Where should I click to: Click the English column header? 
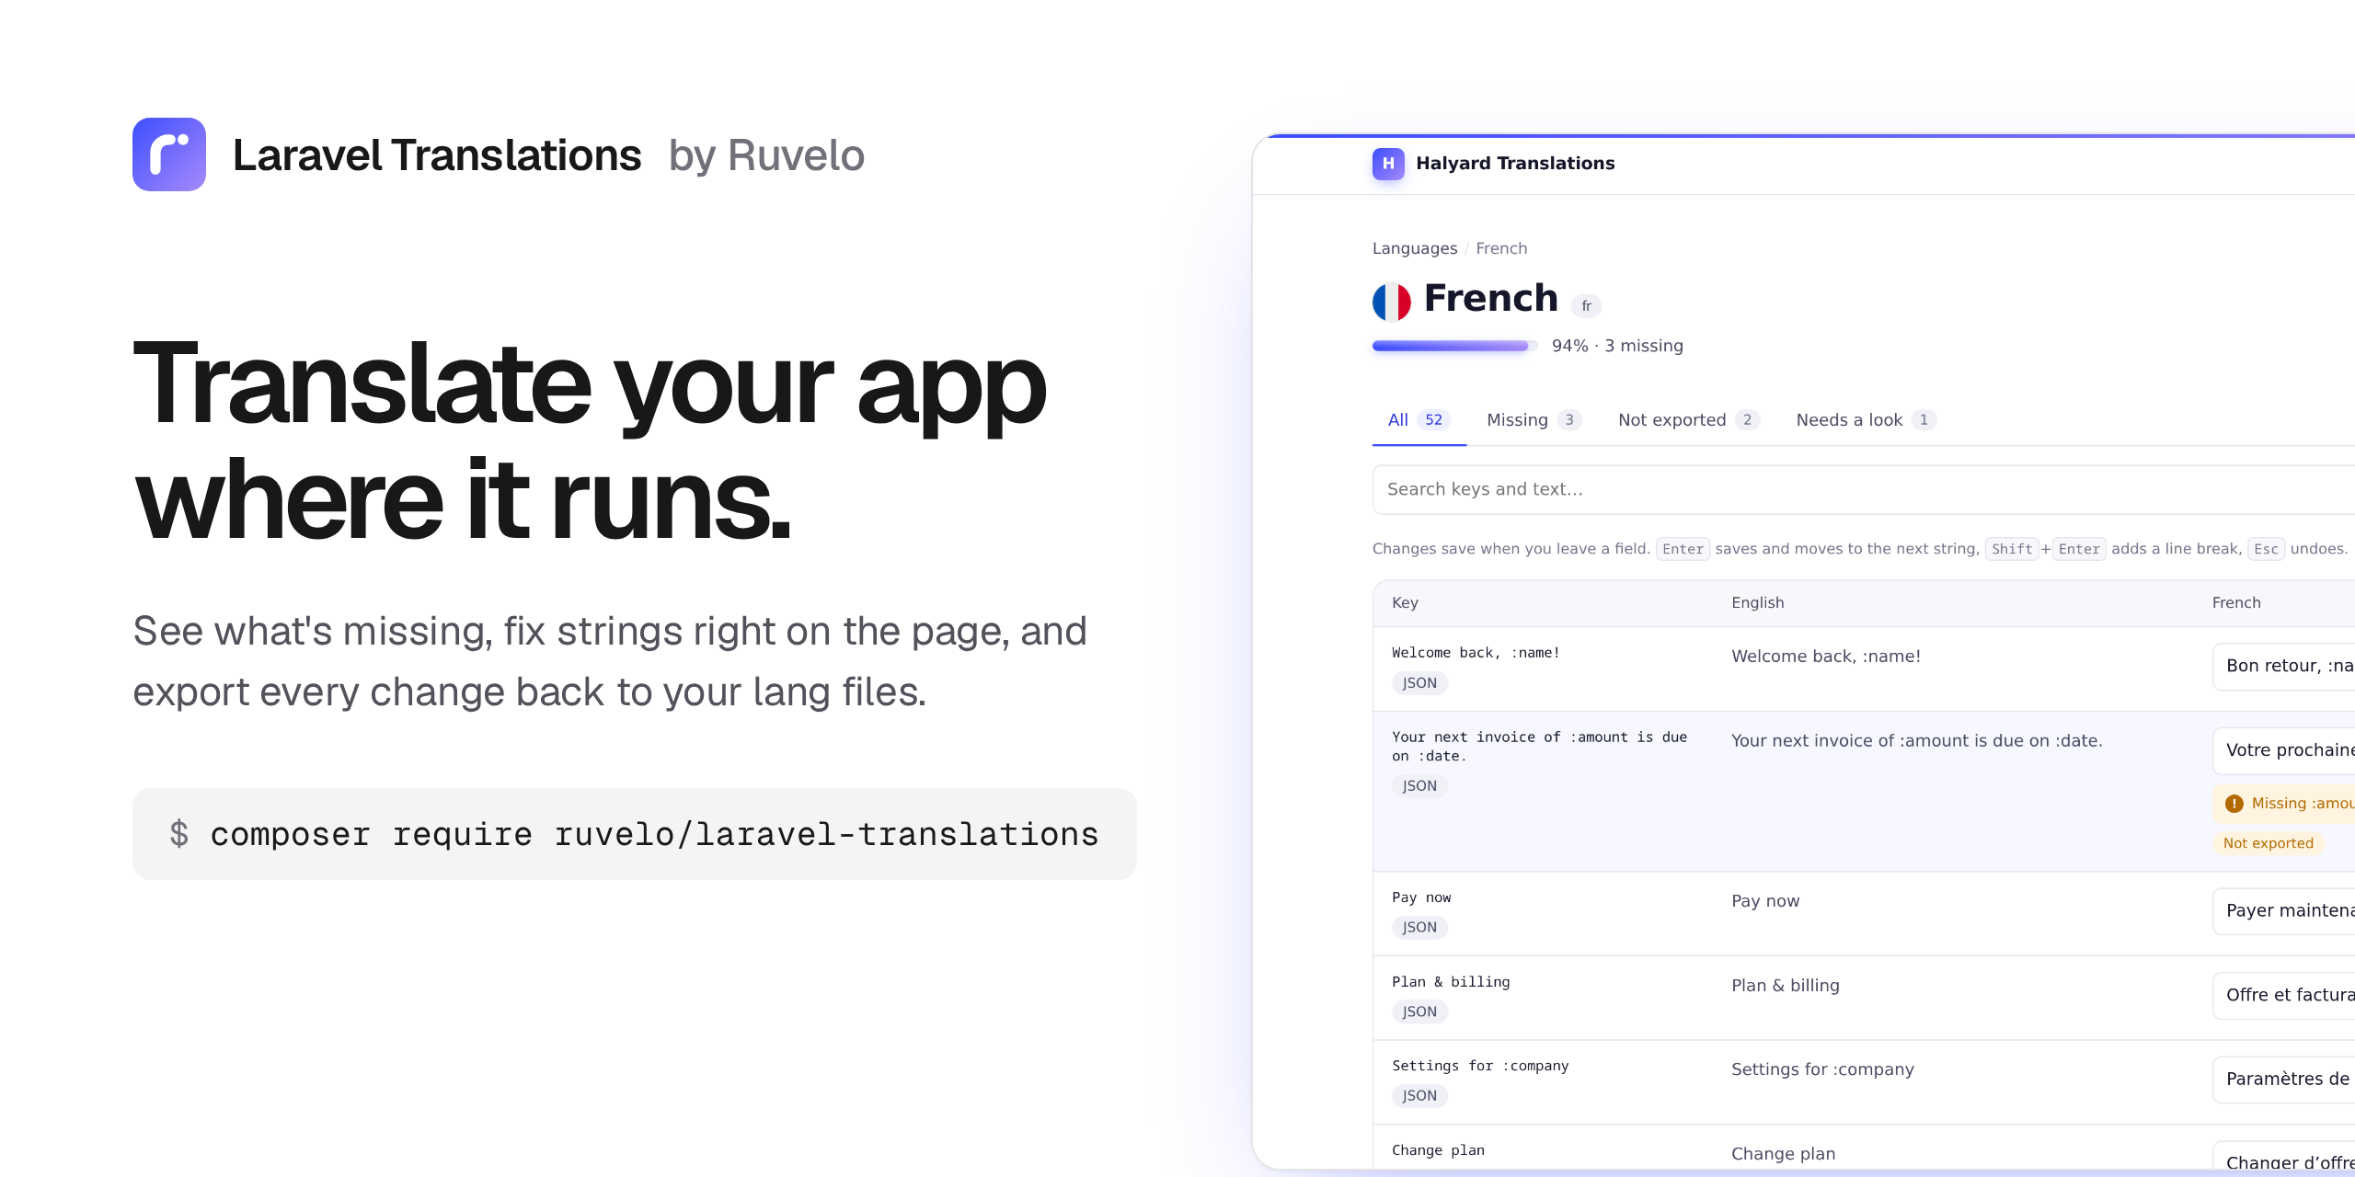(x=1757, y=602)
